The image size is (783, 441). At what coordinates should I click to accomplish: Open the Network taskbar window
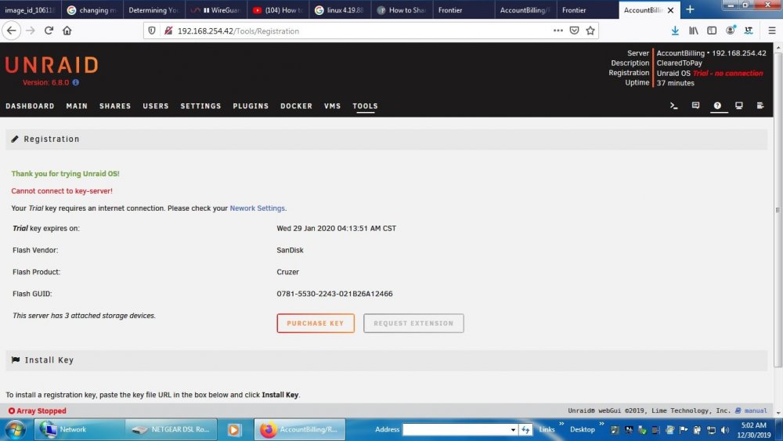79,429
